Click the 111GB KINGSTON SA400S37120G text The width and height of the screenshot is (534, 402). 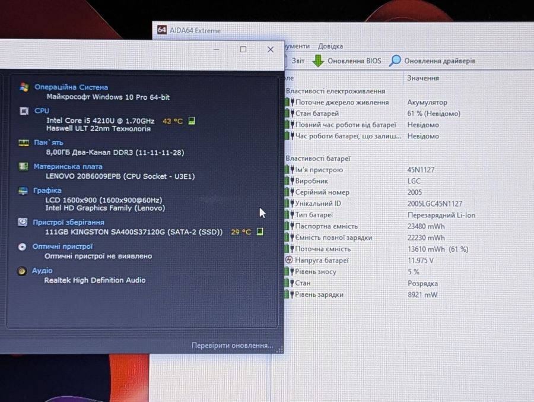coord(134,232)
